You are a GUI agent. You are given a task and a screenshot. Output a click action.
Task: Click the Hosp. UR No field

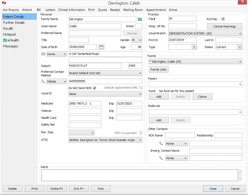(182, 26)
